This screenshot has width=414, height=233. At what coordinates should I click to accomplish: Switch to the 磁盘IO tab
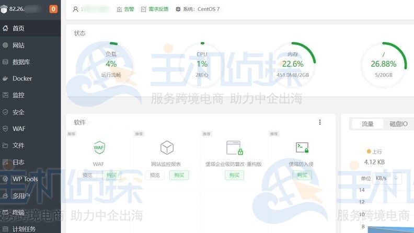coord(398,124)
